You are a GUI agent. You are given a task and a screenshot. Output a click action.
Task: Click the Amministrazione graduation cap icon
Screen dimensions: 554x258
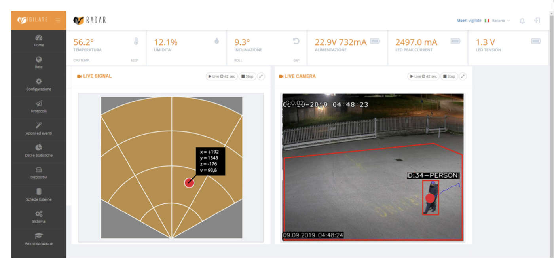point(39,235)
